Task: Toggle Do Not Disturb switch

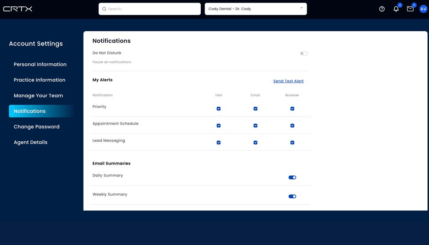Action: point(304,54)
